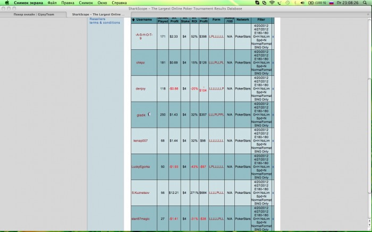Click the scrollbar up arrow at bottom right
This screenshot has width=372, height=232.
tap(369, 221)
